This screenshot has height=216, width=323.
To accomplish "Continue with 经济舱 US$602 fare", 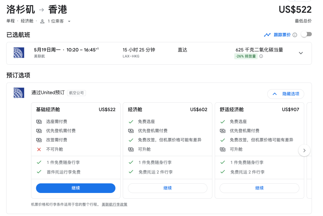I will 167,188.
